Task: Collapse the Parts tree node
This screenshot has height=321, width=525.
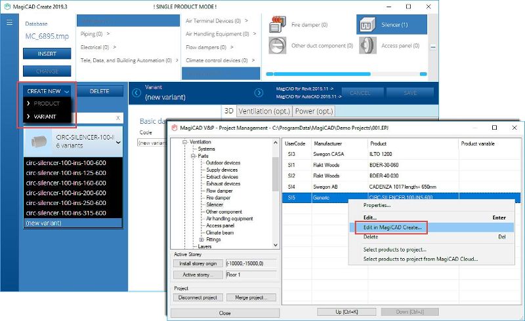Action: [193, 156]
